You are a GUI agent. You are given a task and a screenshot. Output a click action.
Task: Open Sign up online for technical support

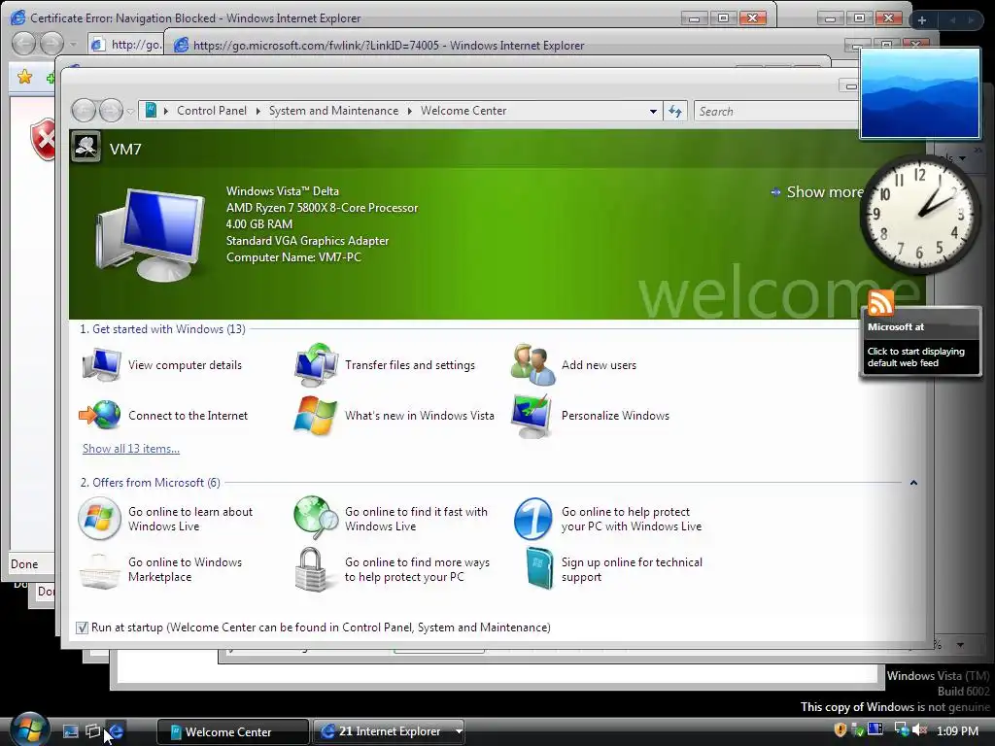(x=613, y=569)
